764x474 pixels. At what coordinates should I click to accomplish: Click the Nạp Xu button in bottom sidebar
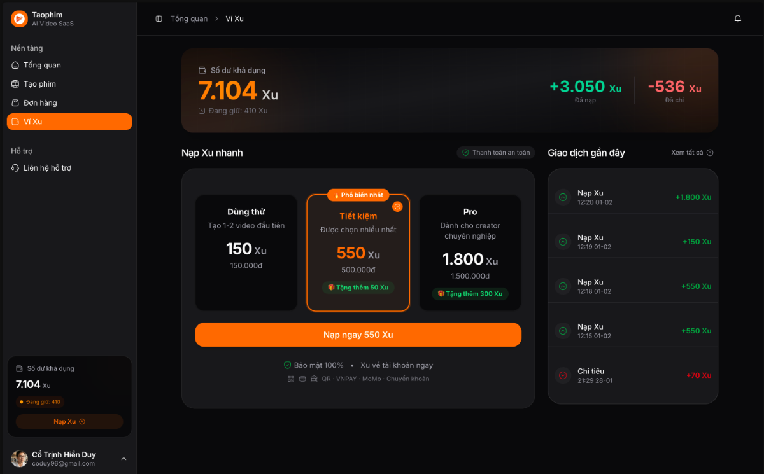coord(69,421)
